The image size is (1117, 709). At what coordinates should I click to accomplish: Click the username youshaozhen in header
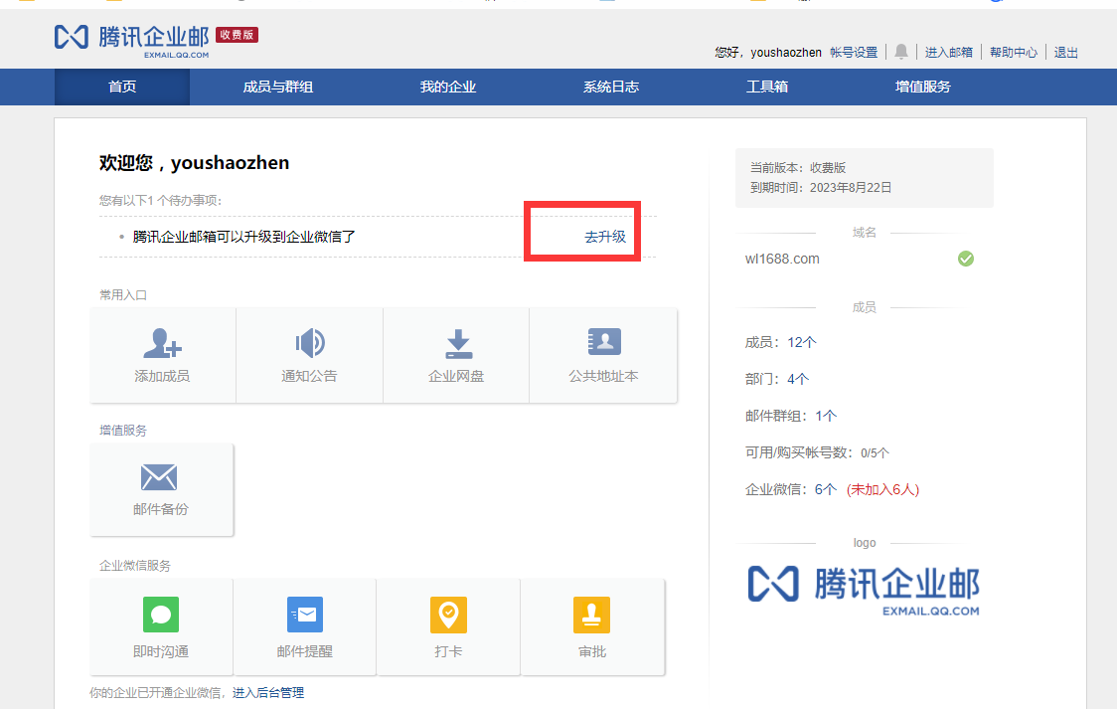click(786, 52)
